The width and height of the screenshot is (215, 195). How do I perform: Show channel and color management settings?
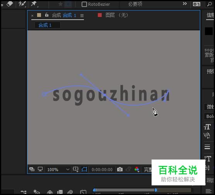tap(137, 170)
